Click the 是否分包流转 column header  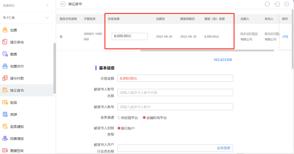(x=68, y=19)
